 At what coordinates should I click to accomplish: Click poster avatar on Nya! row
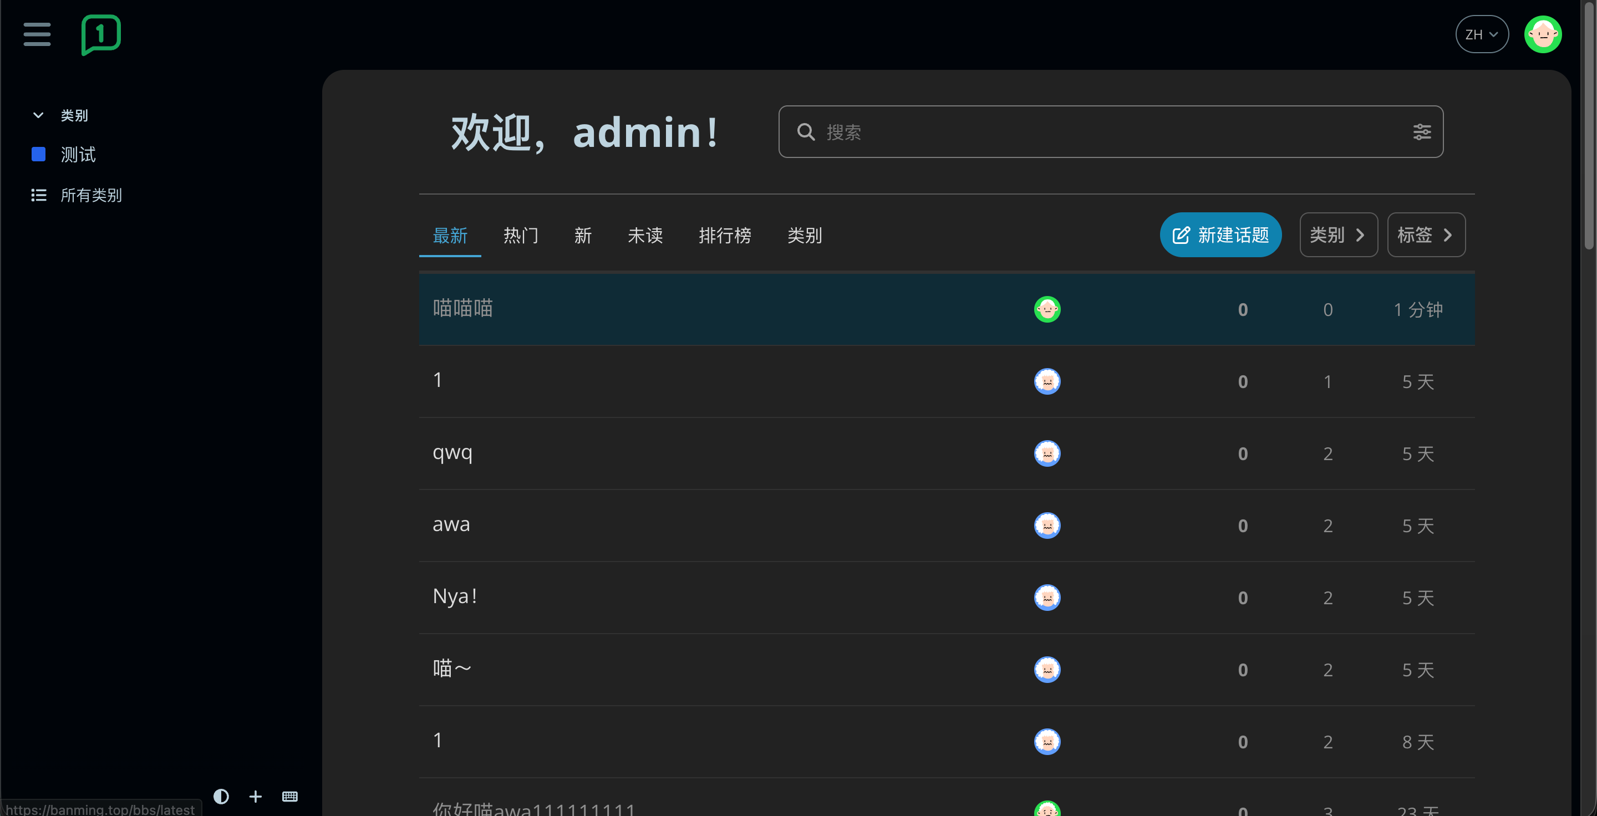pyautogui.click(x=1047, y=597)
